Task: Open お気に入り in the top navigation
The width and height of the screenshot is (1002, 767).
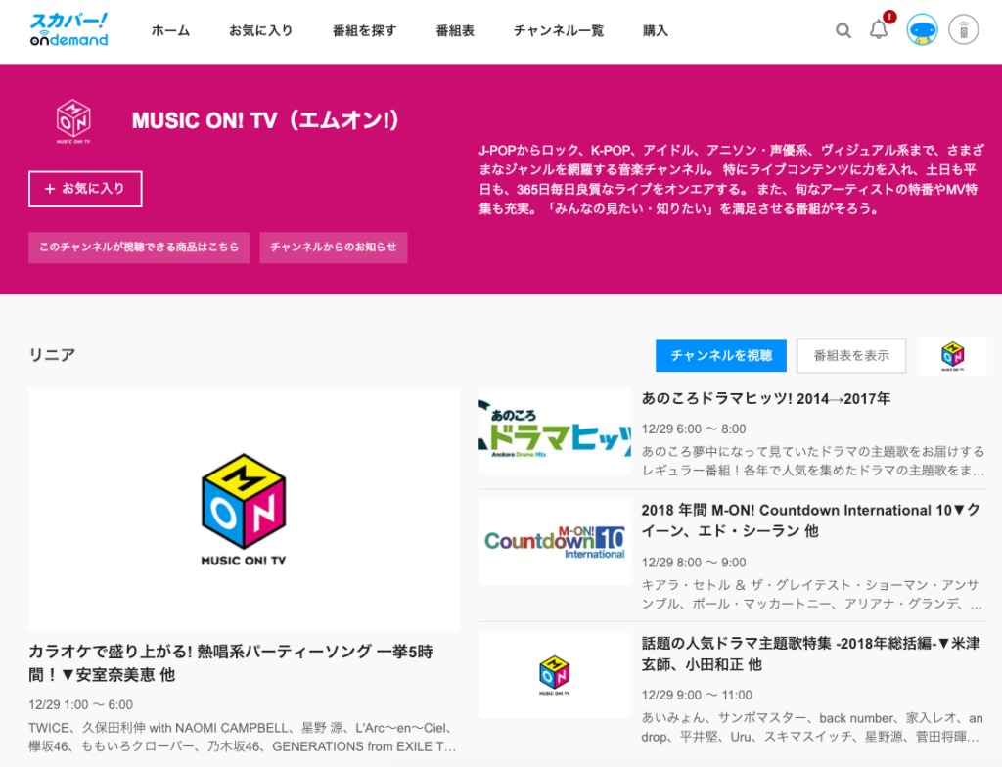Action: (x=260, y=30)
